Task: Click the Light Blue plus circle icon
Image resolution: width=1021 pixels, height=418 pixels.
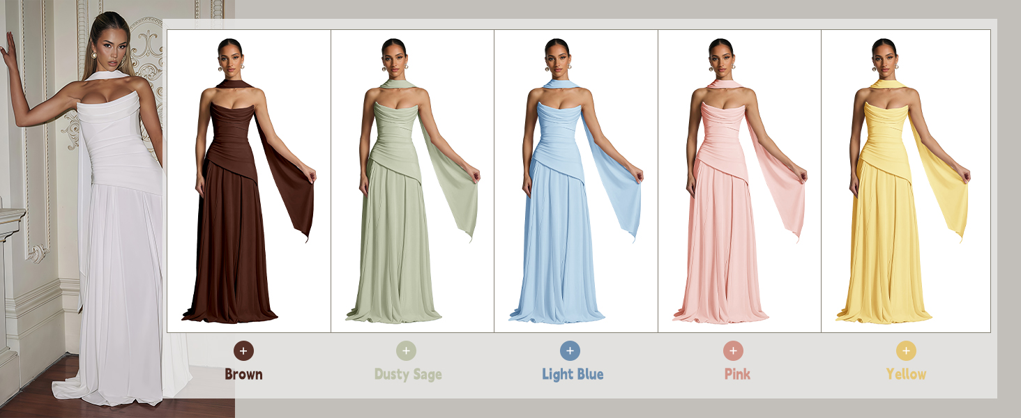Action: tap(570, 350)
